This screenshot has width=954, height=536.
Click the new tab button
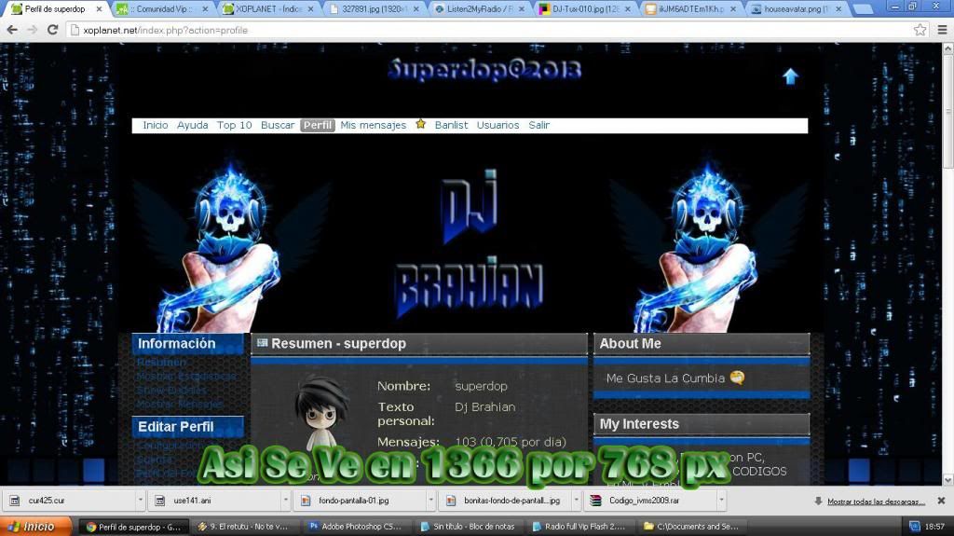pos(862,9)
